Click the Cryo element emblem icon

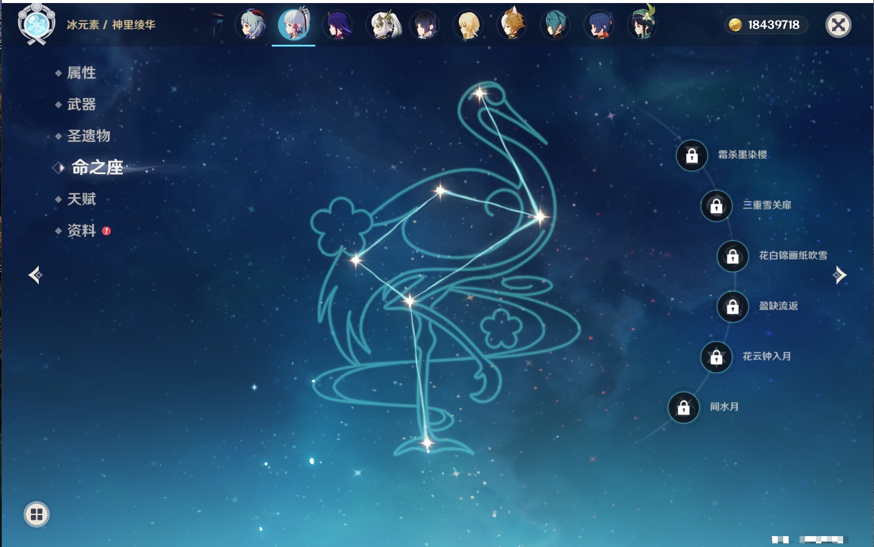(36, 24)
